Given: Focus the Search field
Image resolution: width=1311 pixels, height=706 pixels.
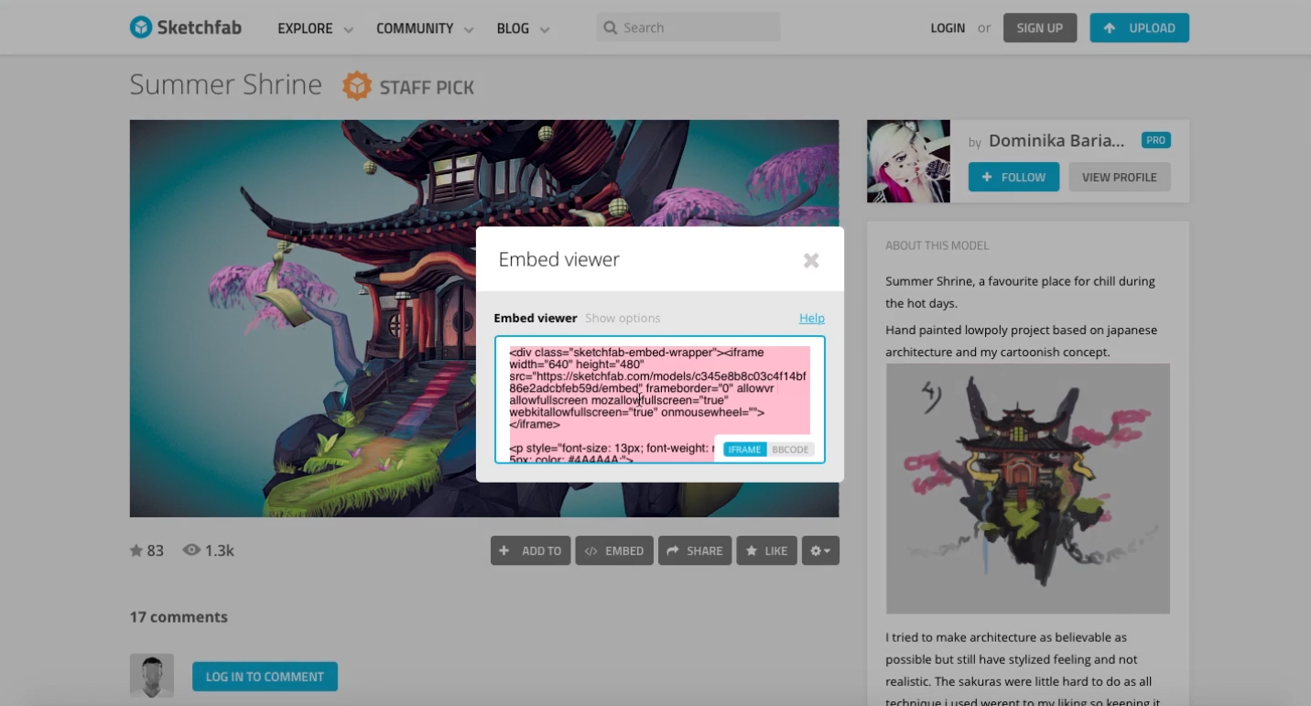Looking at the screenshot, I should (x=688, y=27).
